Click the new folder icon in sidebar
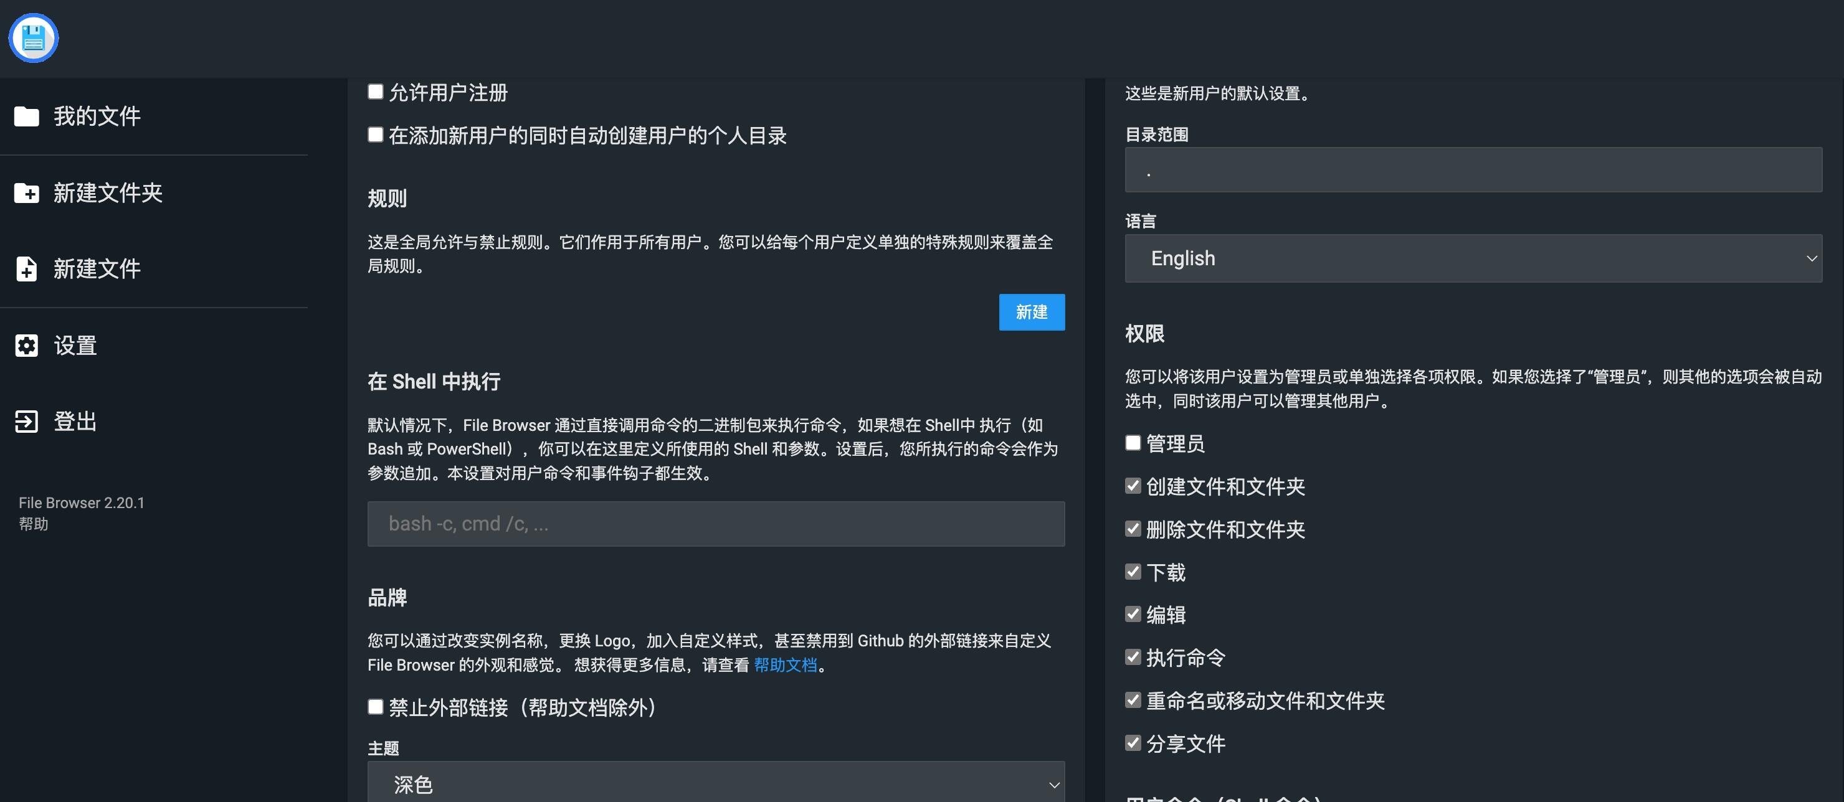Screen dimensions: 1844x802 [x=27, y=193]
